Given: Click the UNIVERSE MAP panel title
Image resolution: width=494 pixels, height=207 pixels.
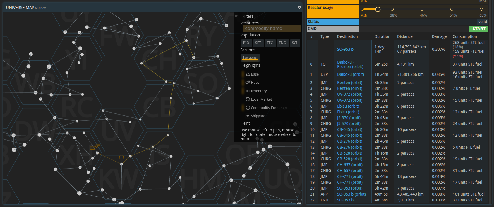Looking at the screenshot, I should point(20,8).
